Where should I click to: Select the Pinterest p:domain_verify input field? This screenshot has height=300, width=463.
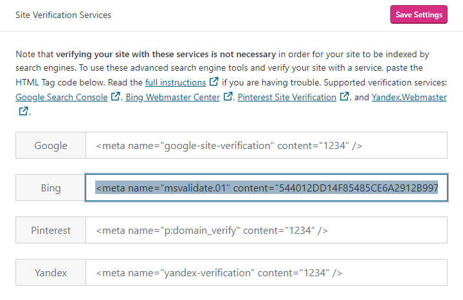click(x=266, y=230)
